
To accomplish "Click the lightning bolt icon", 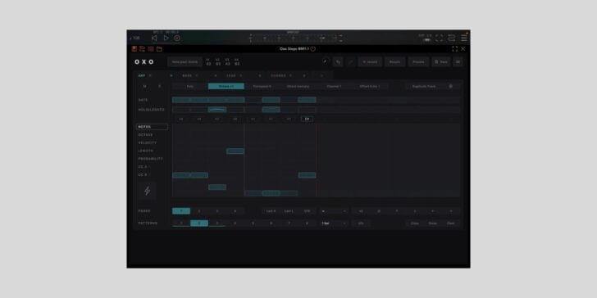I will pyautogui.click(x=148, y=191).
